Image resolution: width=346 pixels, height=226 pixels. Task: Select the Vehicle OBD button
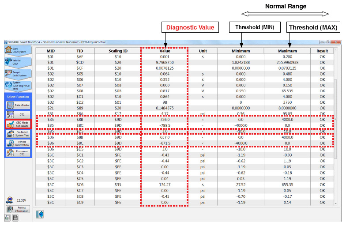coord(18,62)
